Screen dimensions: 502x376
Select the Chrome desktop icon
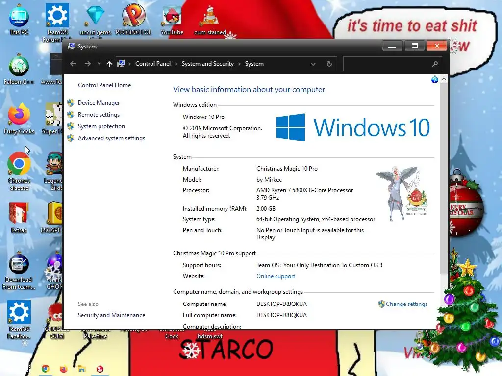point(19,171)
